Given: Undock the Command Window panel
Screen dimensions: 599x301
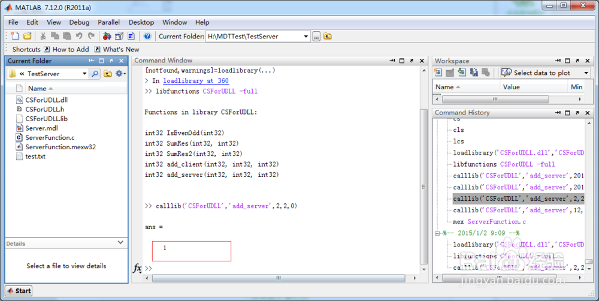Looking at the screenshot, I should [x=412, y=61].
